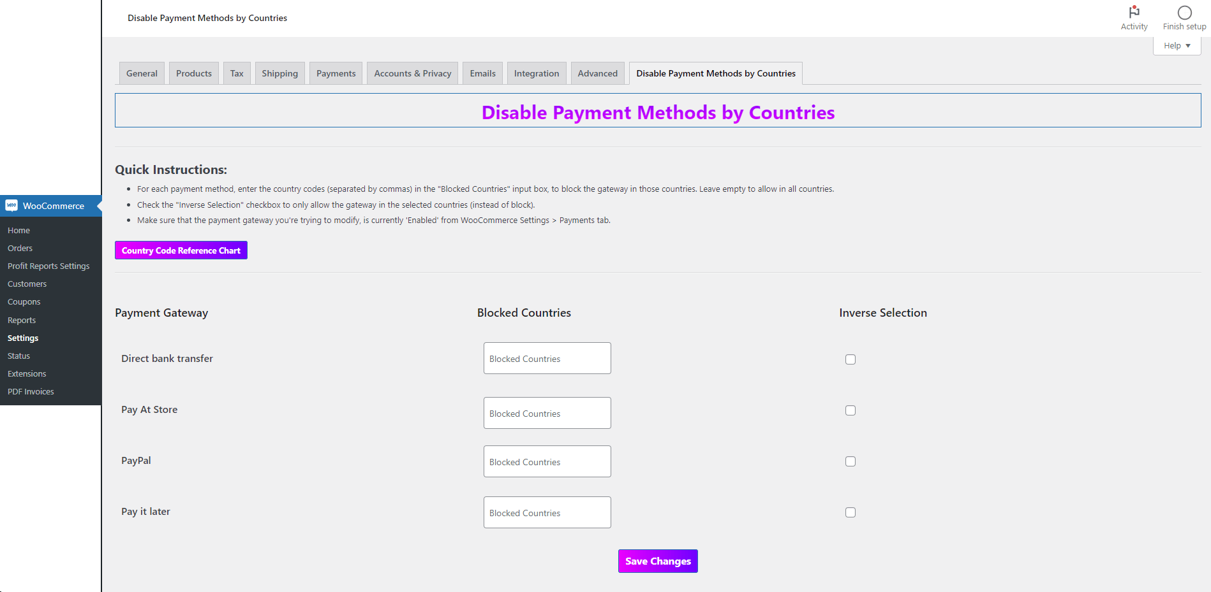Enable Inverse Selection for Pay At Store
The image size is (1211, 592).
850,410
